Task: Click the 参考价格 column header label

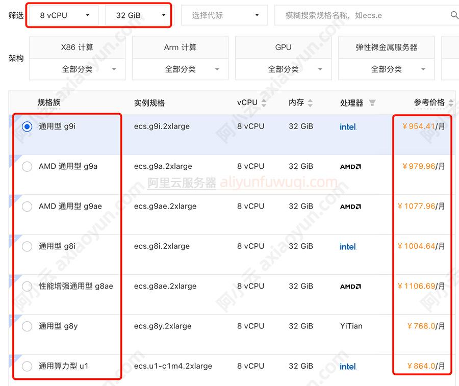Action: (x=429, y=102)
